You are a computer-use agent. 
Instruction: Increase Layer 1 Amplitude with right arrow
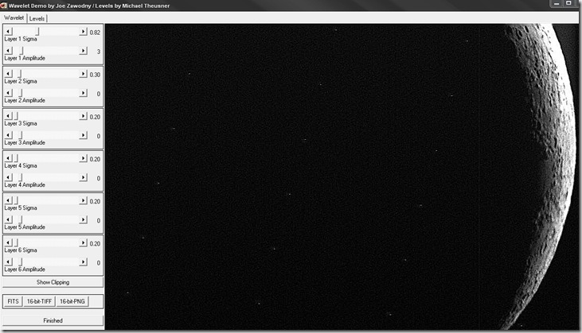(x=83, y=51)
